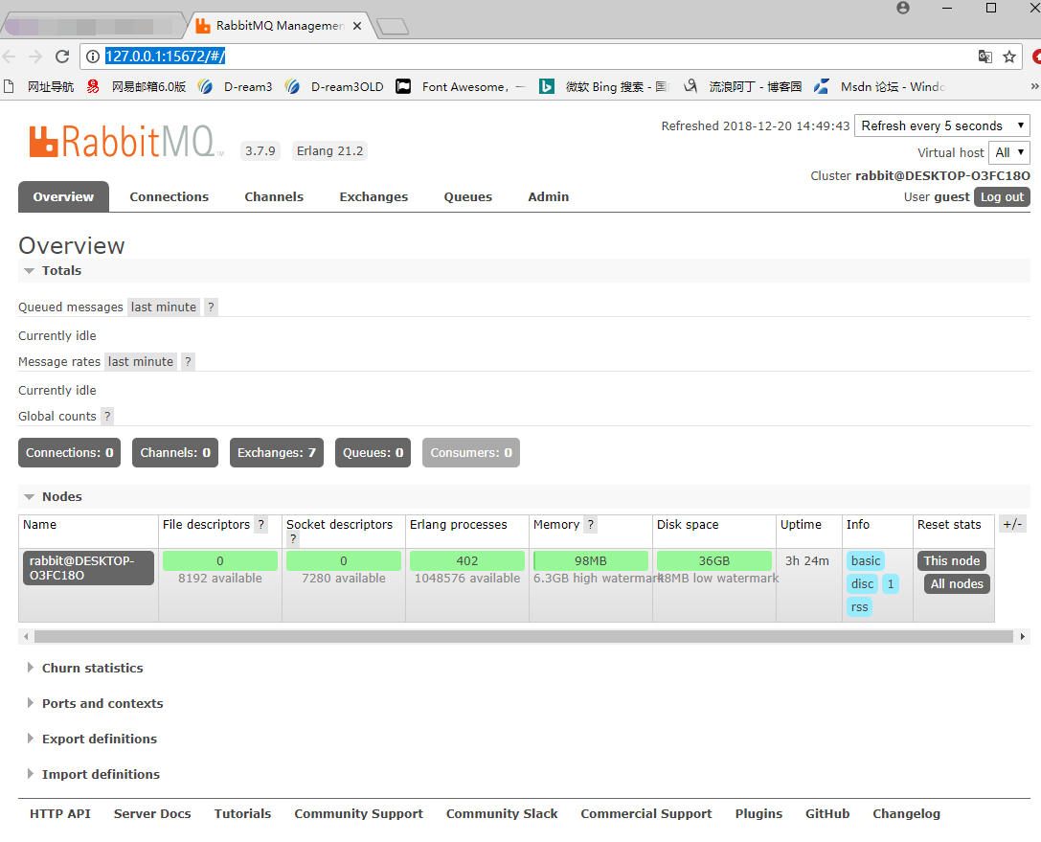Toggle node columns with +/- button
Screen dimensions: 1041x842
click(x=1012, y=524)
